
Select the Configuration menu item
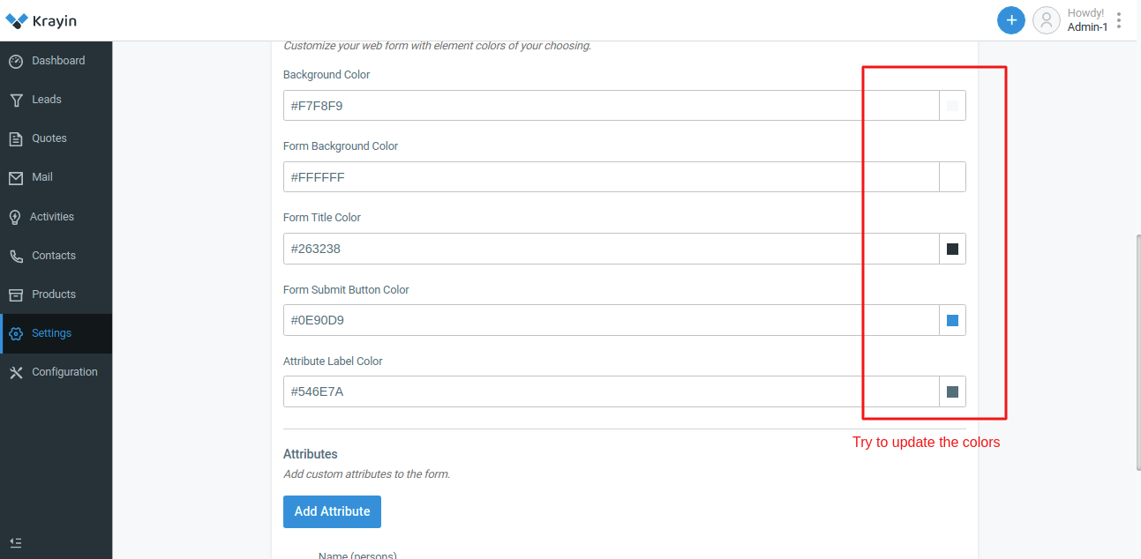(x=64, y=371)
